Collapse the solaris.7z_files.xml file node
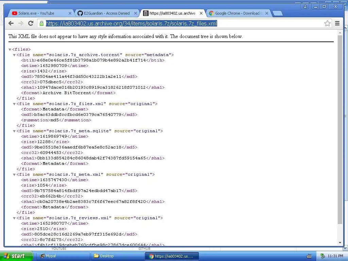 [14, 104]
